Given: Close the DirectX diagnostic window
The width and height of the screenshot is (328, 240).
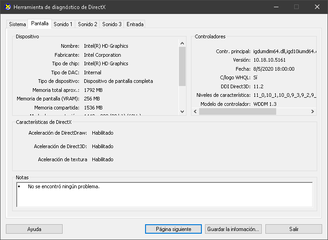Looking at the screenshot, I should click(317, 7).
